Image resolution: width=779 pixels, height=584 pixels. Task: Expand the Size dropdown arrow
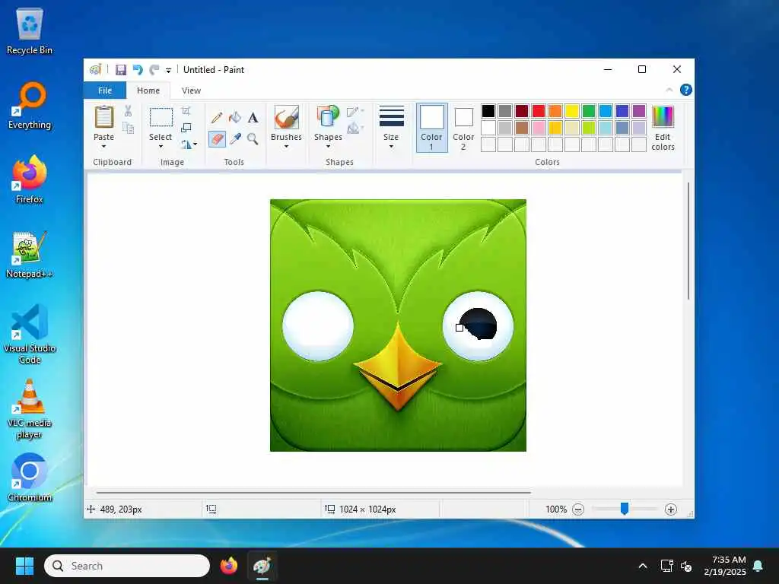click(391, 147)
